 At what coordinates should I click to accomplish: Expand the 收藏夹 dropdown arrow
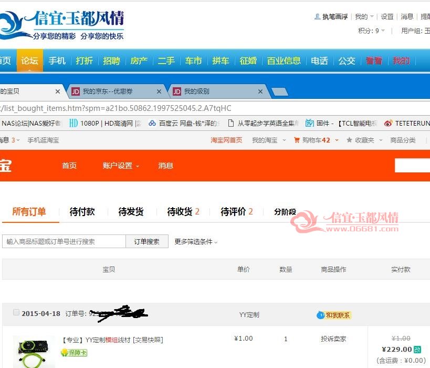click(381, 140)
